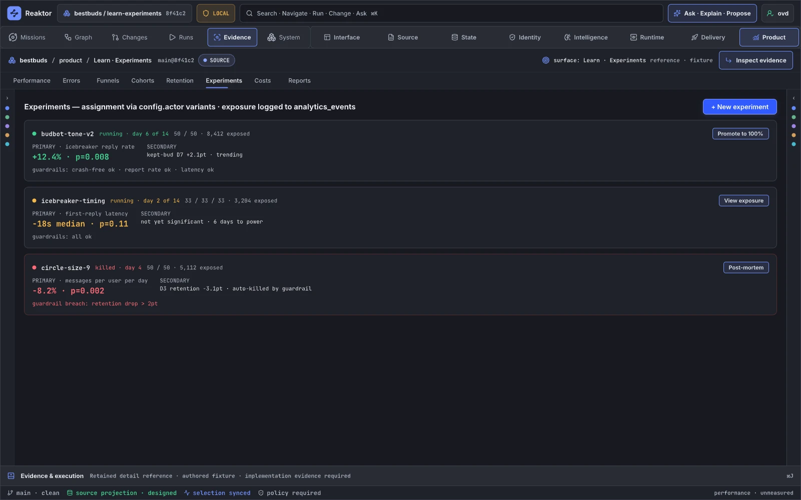
Task: Open the Missions section
Action: pyautogui.click(x=27, y=37)
